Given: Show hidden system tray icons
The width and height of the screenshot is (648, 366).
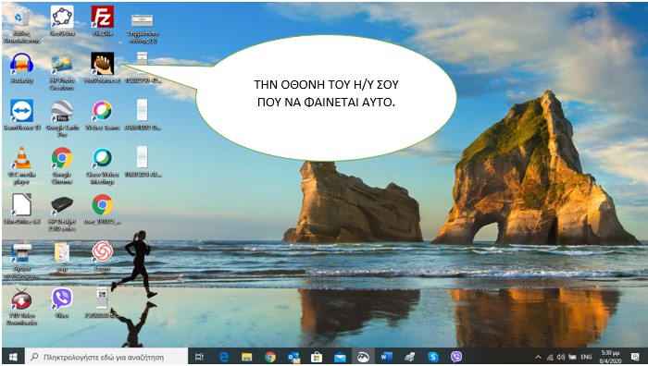Looking at the screenshot, I should 538,357.
